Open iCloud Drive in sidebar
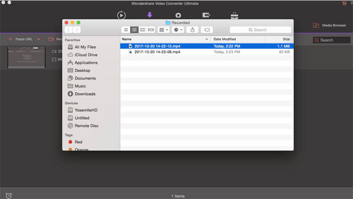This screenshot has width=353, height=199. [82, 55]
